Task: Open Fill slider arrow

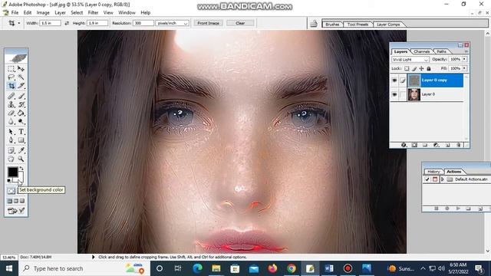Action: click(x=464, y=68)
